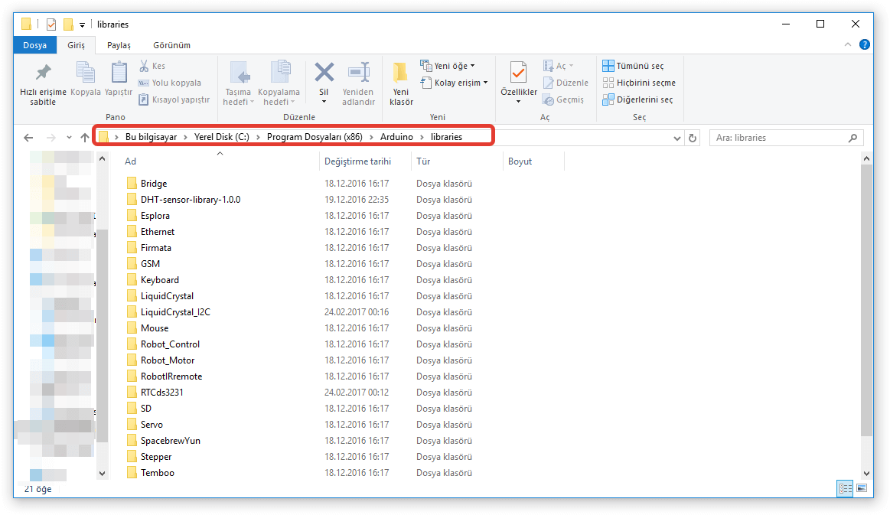Collapse the ribbon with the chevron

(847, 44)
